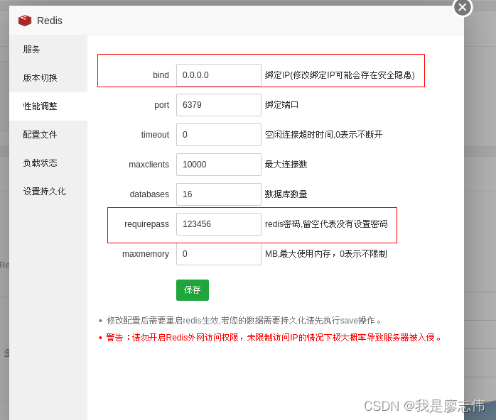
Task: Go to the 负载状态 tab
Action: (x=48, y=163)
